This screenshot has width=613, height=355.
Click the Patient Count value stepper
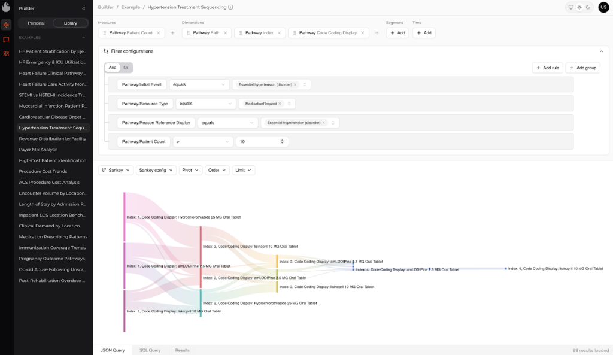[x=282, y=142]
